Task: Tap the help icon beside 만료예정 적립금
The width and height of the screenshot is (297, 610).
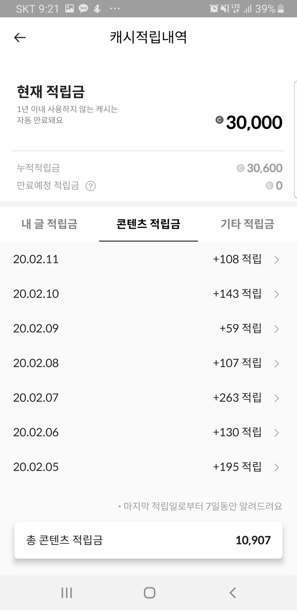Action: [91, 186]
